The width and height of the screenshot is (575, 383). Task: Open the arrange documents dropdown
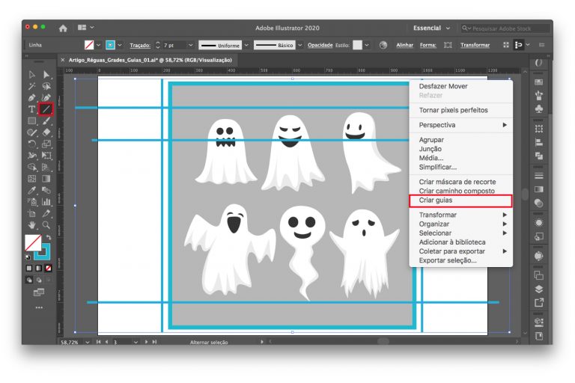click(86, 28)
